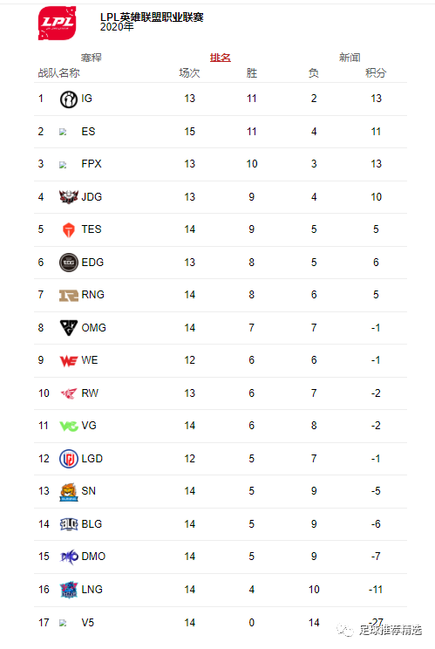Open the red WE team logo

(69, 361)
